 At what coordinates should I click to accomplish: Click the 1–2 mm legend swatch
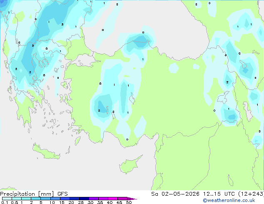pos(26,199)
